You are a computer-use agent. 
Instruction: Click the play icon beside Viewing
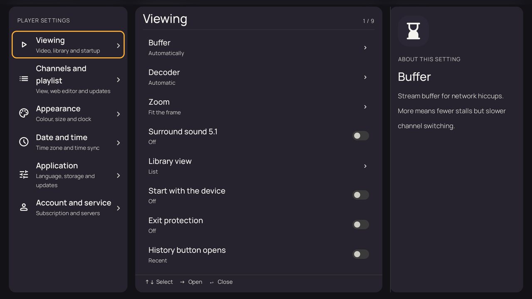point(24,45)
